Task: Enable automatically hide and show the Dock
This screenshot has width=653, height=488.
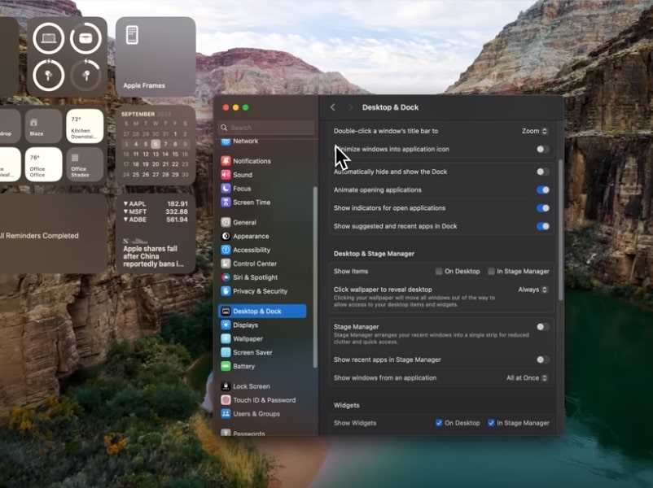Action: click(542, 172)
